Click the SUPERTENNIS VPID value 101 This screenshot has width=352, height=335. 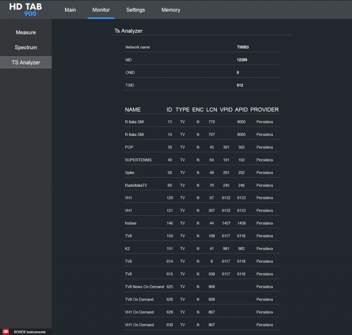tap(226, 160)
